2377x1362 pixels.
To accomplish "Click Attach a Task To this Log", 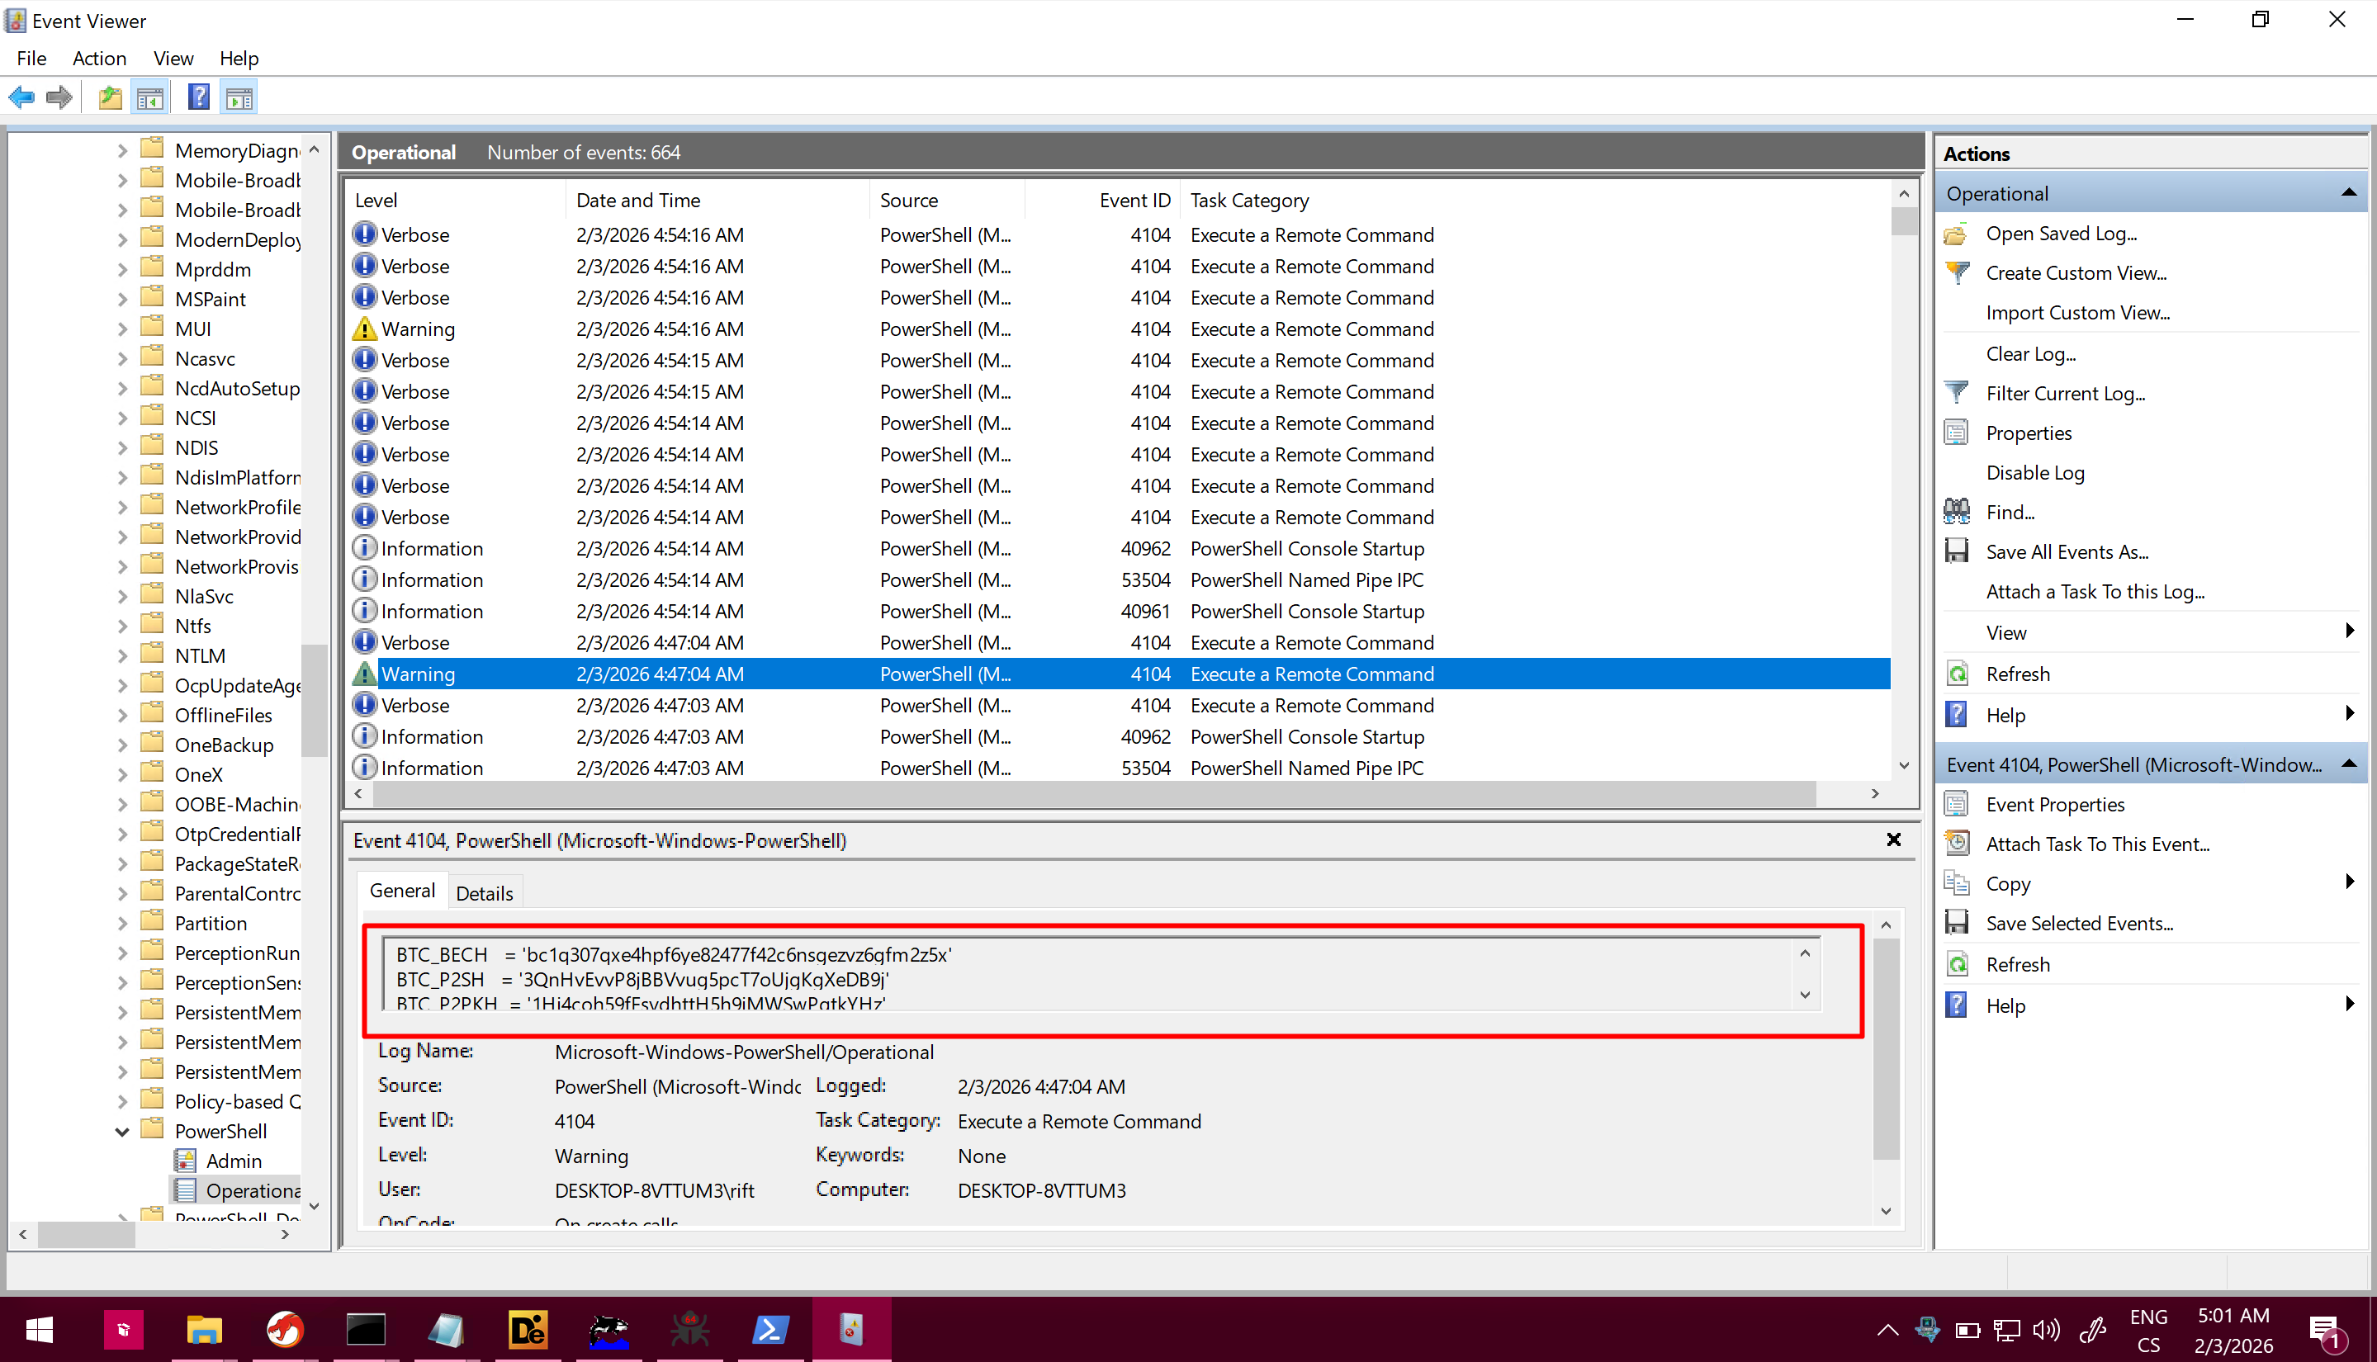I will click(x=2095, y=591).
